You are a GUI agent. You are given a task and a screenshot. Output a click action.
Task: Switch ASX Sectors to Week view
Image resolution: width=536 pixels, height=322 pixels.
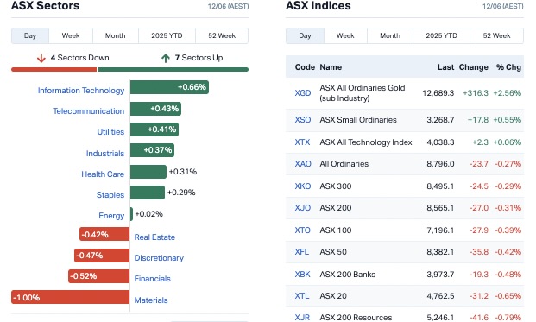(x=71, y=36)
